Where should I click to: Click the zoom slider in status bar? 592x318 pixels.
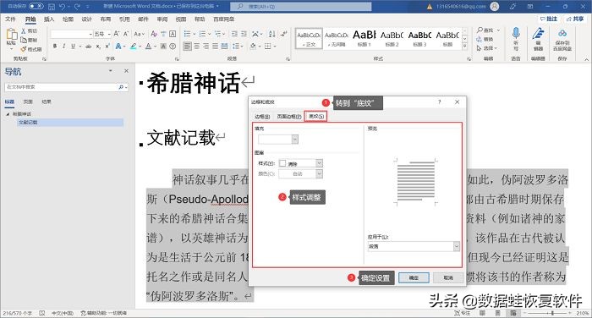tap(552, 313)
